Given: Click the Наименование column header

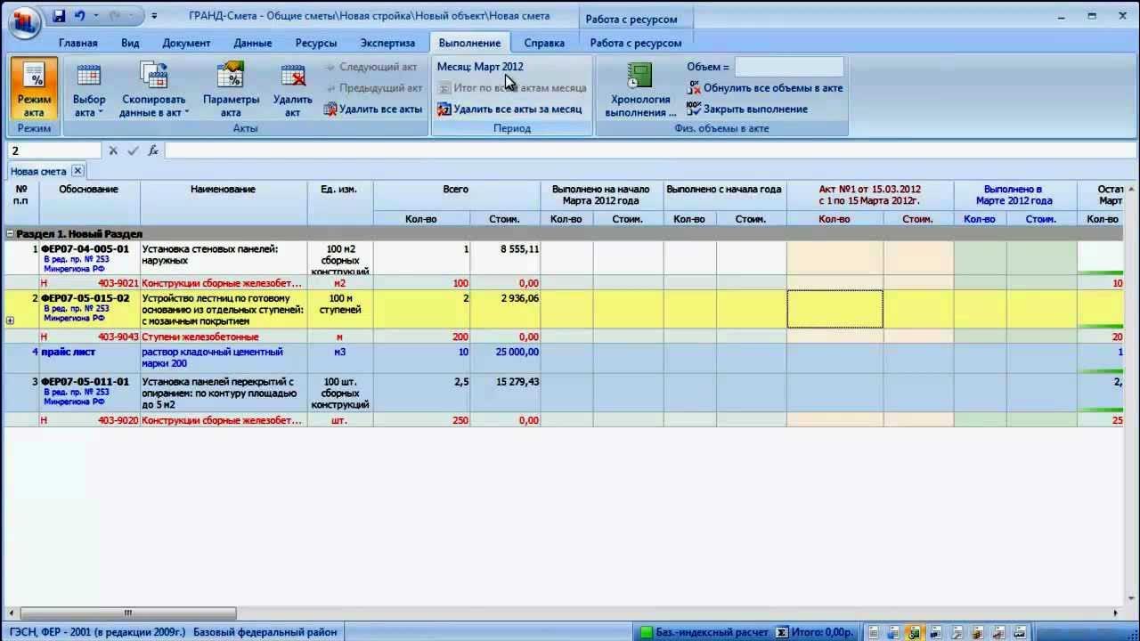Looking at the screenshot, I should click(x=223, y=204).
